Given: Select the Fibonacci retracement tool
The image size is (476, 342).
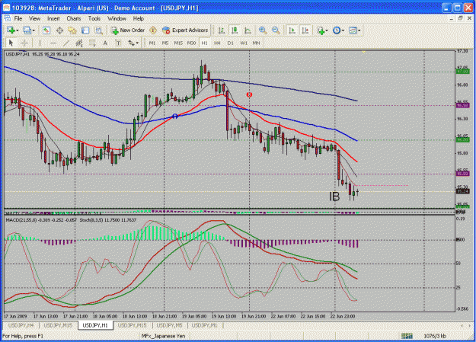Looking at the screenshot, I should coord(92,43).
